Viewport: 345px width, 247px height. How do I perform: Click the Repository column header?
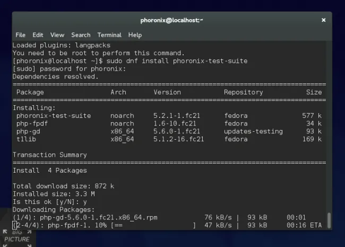pyautogui.click(x=243, y=92)
